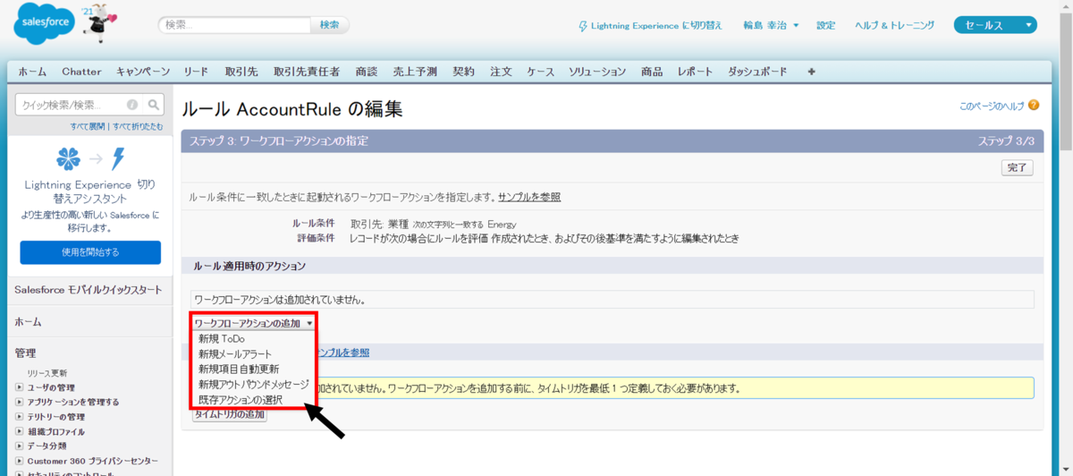1073x476 pixels.
Task: Click すべて展開 link in sidebar
Action: (x=88, y=127)
